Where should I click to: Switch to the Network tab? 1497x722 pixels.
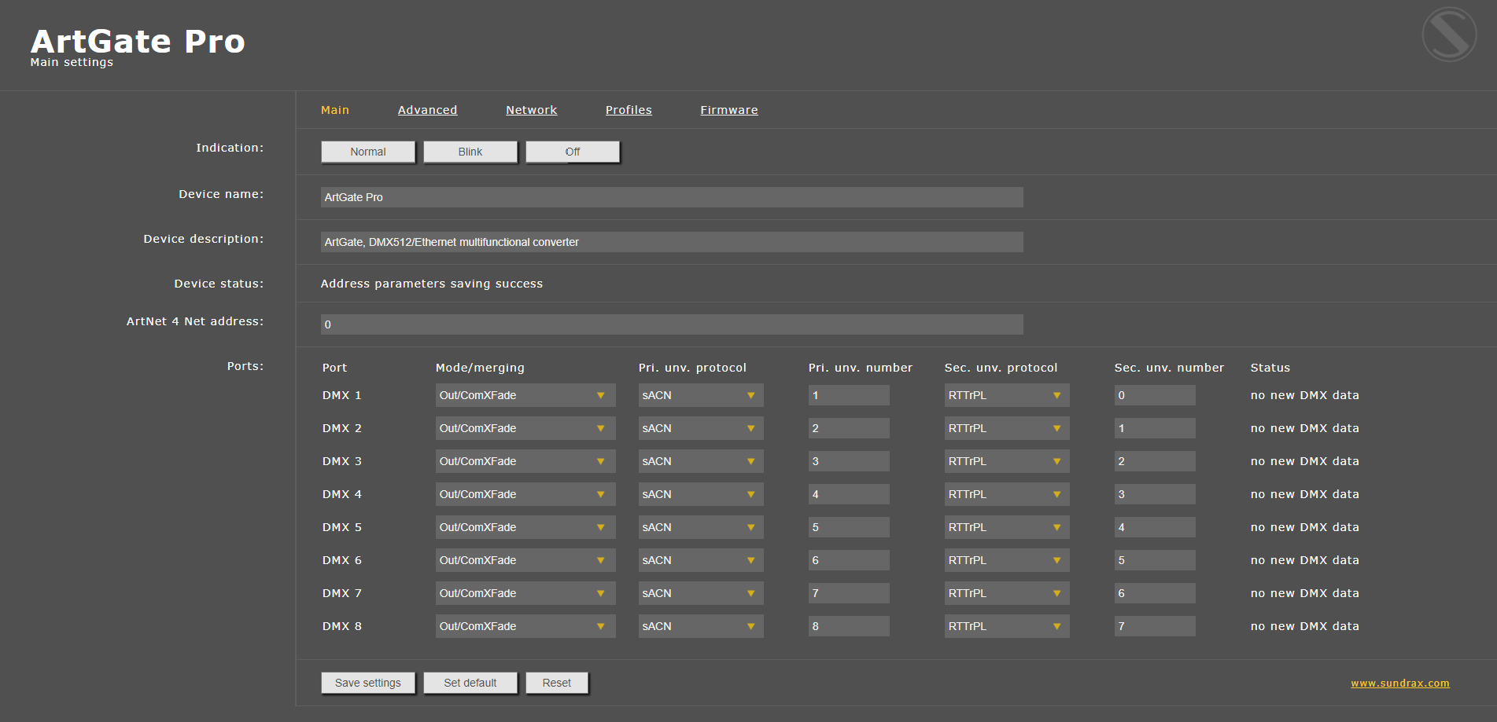point(531,110)
